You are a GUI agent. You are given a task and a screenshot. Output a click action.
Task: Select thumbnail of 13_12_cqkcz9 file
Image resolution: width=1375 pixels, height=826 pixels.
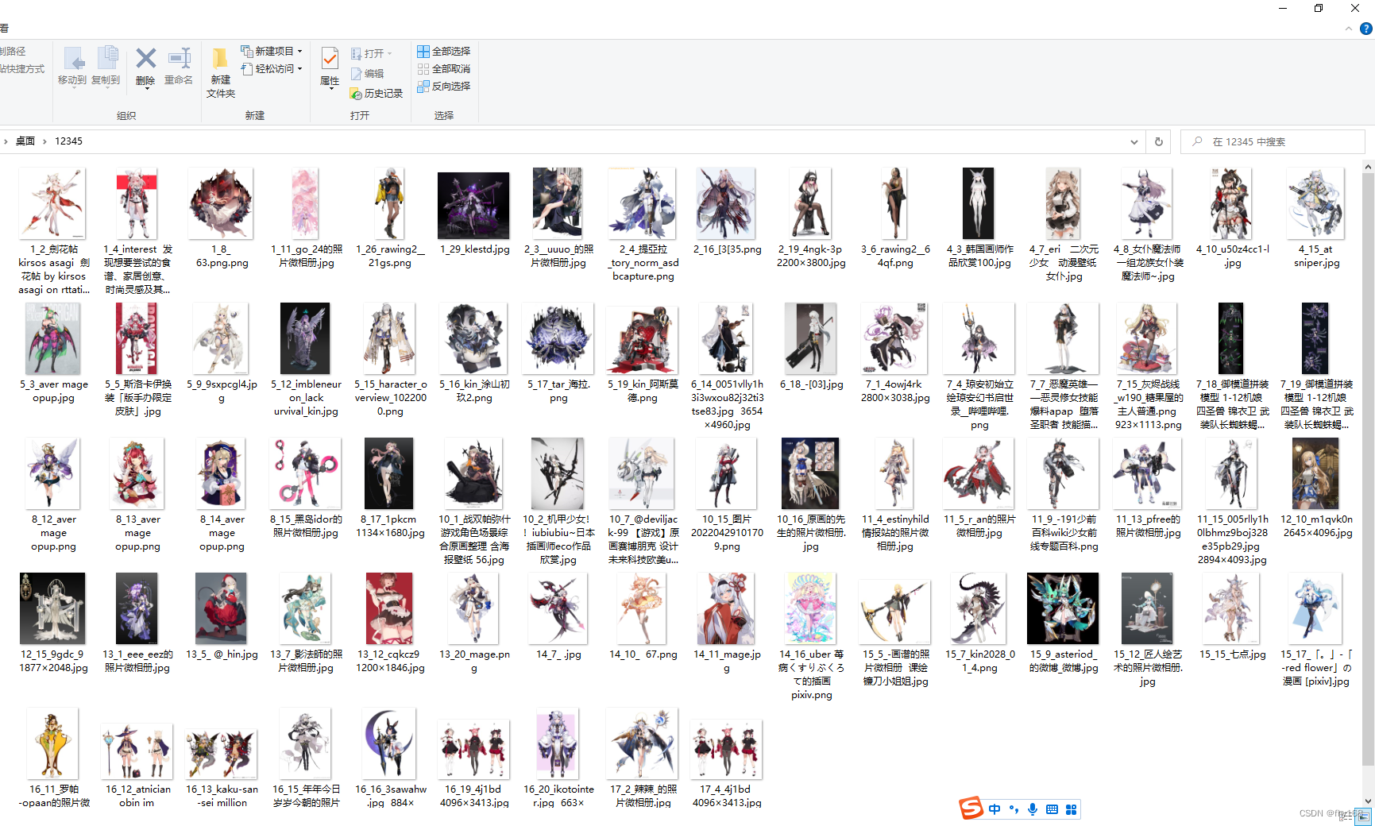[x=389, y=608]
